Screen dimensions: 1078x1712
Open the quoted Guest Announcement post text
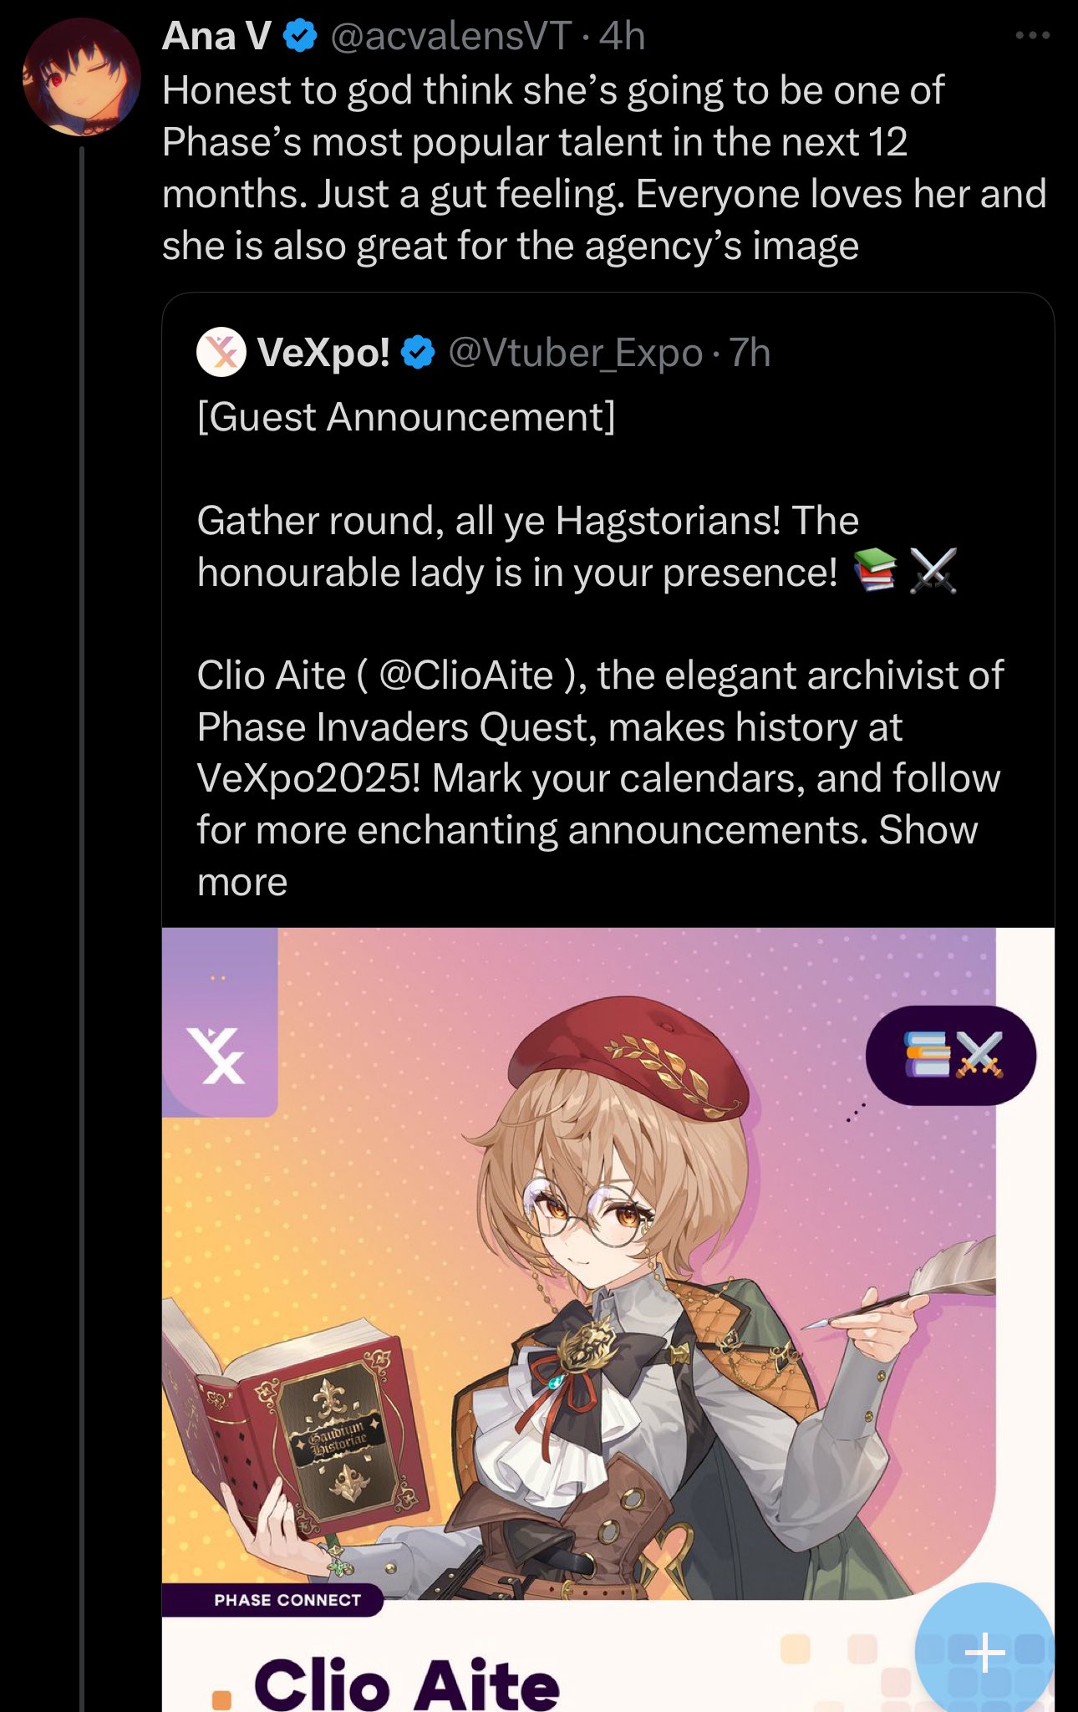(x=600, y=650)
